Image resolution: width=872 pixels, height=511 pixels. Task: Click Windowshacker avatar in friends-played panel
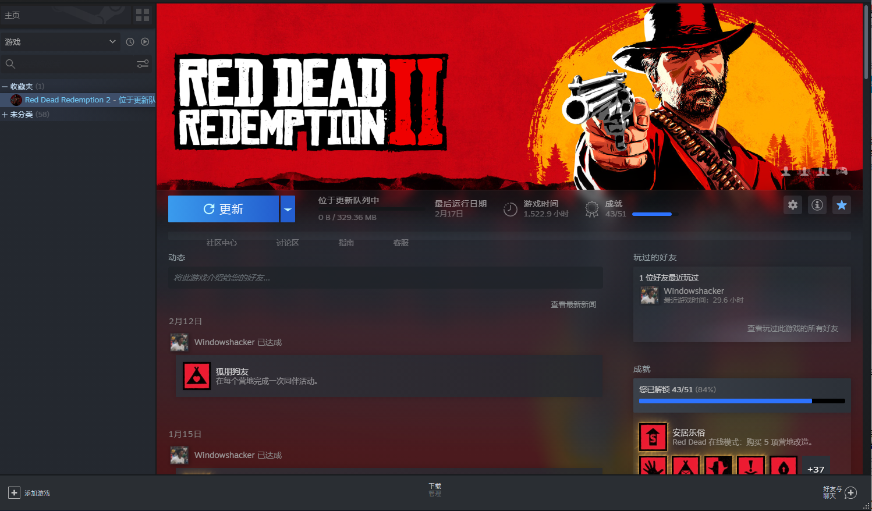650,295
